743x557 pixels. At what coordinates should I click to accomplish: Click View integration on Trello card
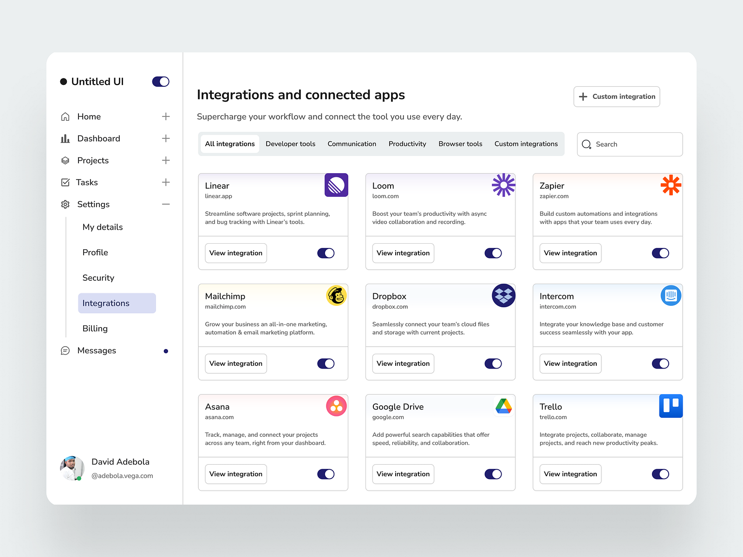570,474
